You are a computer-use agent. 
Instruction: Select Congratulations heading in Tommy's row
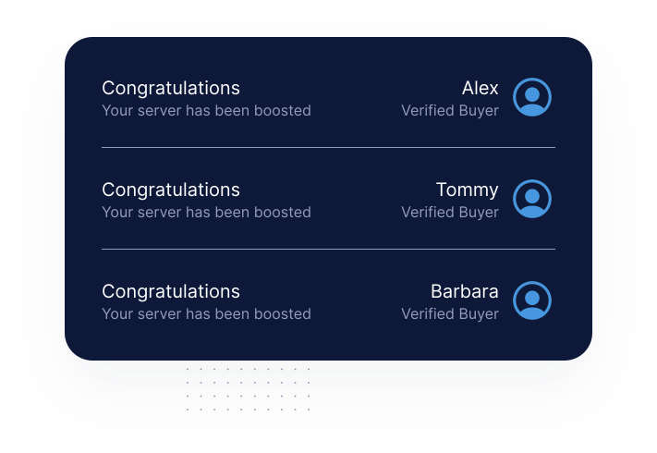click(x=171, y=190)
